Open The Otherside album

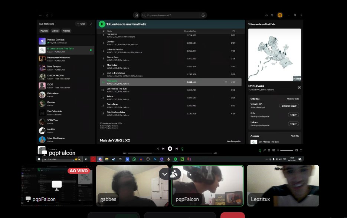coord(66,113)
